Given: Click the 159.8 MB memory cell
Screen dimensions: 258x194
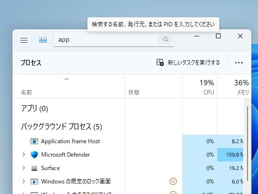Looking at the screenshot, I should pyautogui.click(x=230, y=155).
